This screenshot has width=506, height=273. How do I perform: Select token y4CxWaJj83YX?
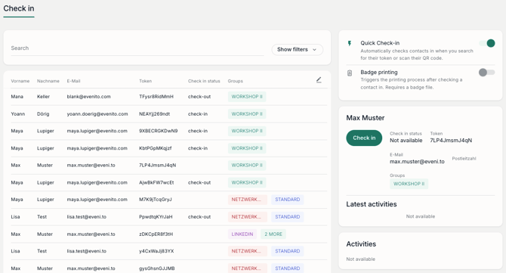tap(156, 251)
